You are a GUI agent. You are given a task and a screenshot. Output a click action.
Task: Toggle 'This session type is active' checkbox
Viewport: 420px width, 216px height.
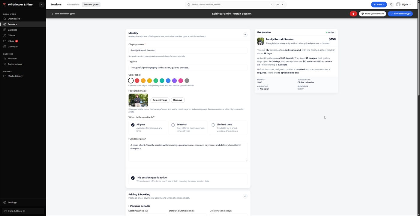[x=133, y=178]
